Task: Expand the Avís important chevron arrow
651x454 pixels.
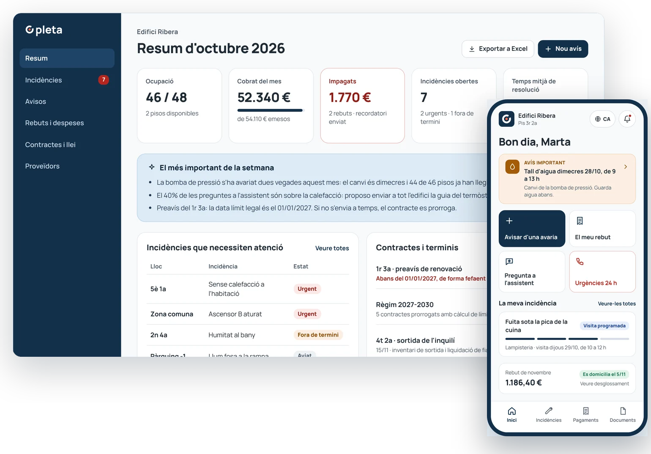Action: pos(626,167)
